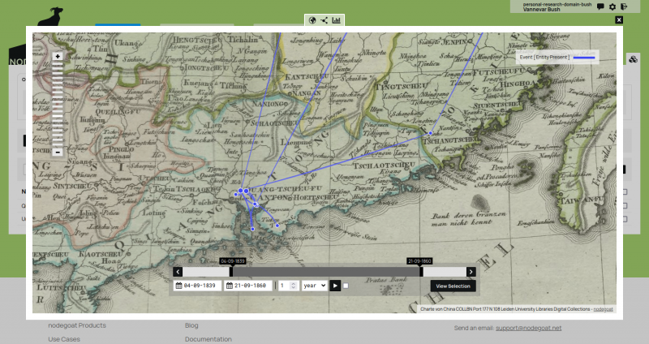The image size is (649, 344).
Task: Open the stacked cubes icon at right edge
Action: (633, 59)
